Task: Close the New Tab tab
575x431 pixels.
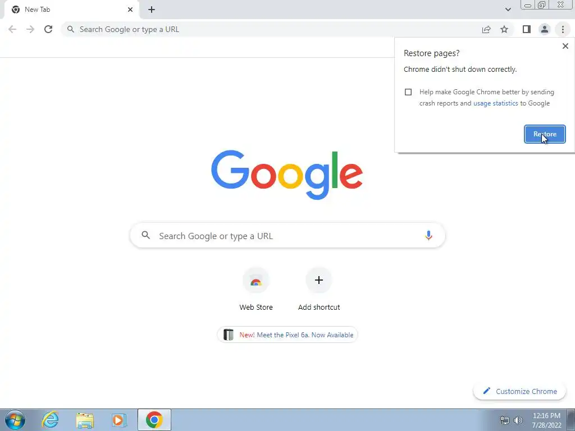Action: pyautogui.click(x=130, y=10)
